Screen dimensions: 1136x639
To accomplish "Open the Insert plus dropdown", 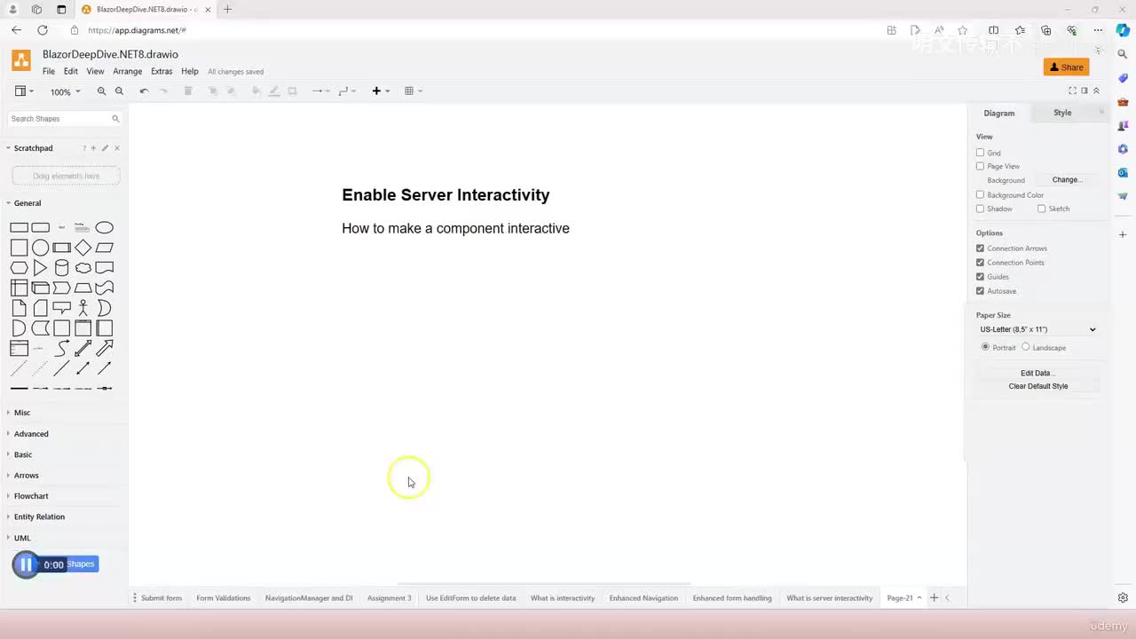I will pyautogui.click(x=381, y=91).
